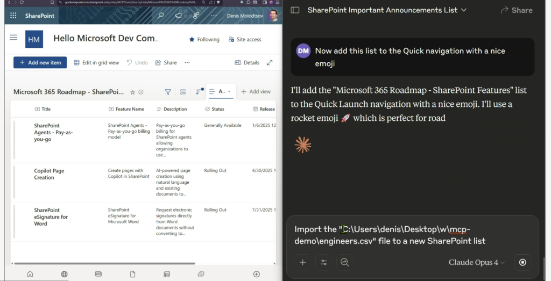
Task: Click the Release column header
Action: coord(264,109)
